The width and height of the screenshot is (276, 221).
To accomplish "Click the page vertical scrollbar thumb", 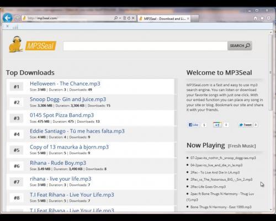I will pyautogui.click(x=270, y=73).
